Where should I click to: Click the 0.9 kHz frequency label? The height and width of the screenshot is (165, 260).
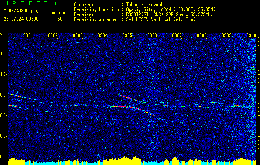click(4, 95)
